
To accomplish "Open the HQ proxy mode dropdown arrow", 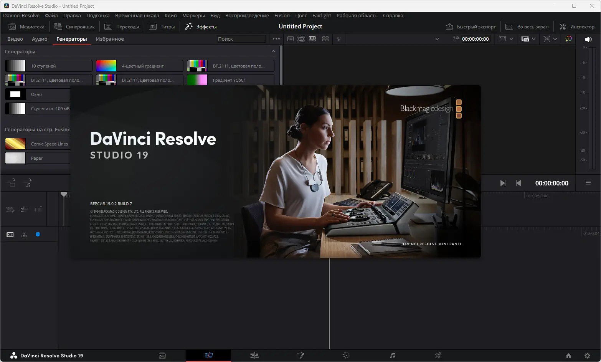I will (533, 39).
